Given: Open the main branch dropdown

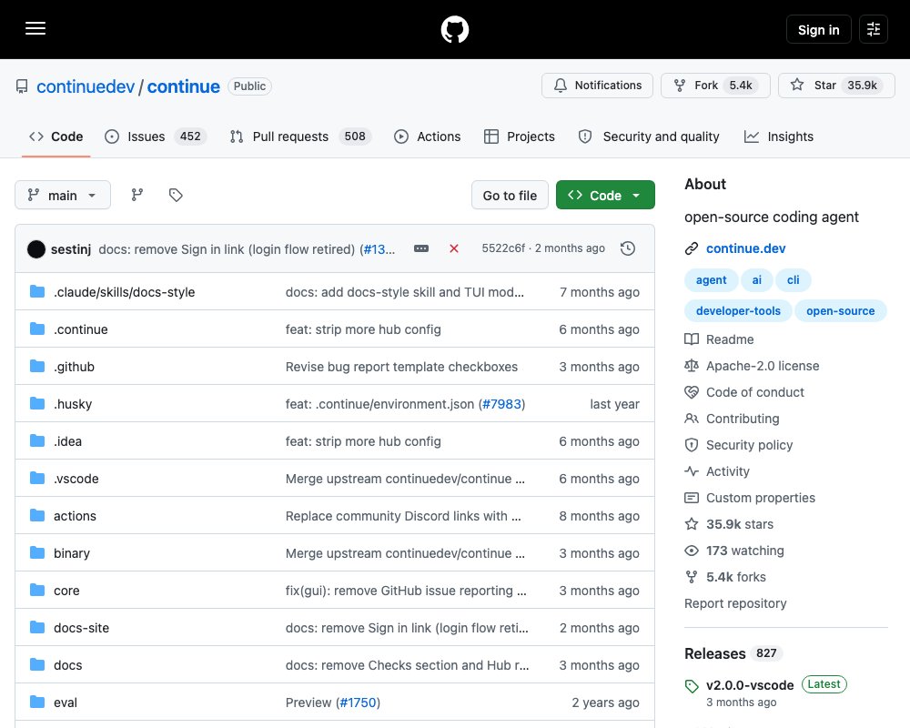Looking at the screenshot, I should click(x=63, y=195).
